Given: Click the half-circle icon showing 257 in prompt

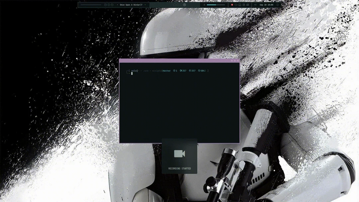Looking at the screenshot, I should 181,70.
